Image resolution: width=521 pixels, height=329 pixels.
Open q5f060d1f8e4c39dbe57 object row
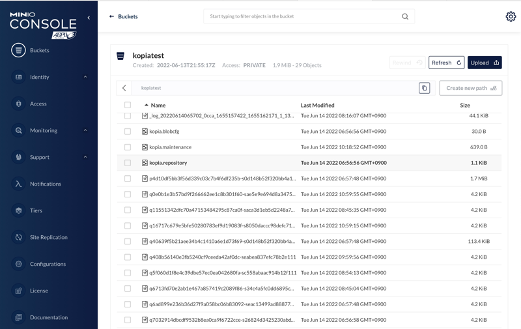pyautogui.click(x=309, y=273)
